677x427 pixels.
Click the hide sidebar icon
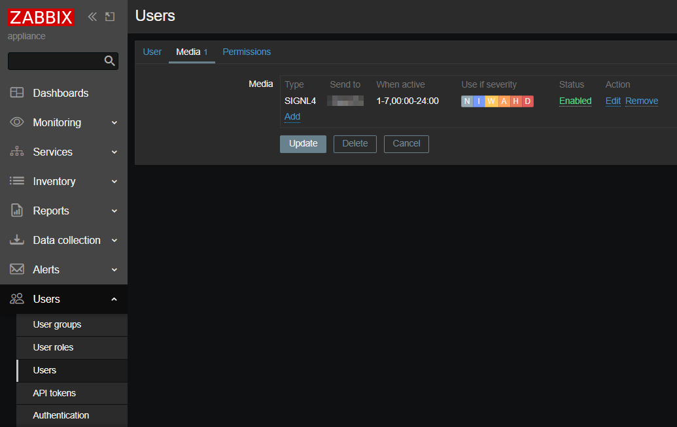tap(109, 17)
